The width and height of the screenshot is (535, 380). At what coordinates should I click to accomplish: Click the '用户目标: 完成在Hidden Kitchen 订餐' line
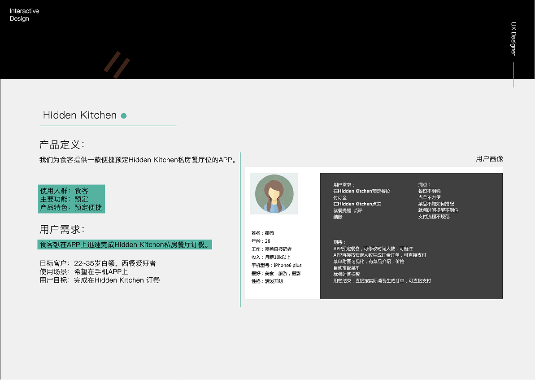100,280
